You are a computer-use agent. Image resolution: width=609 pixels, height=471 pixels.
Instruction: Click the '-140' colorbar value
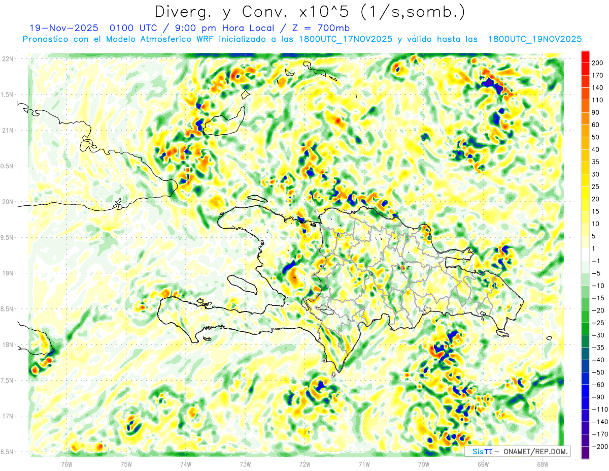(x=600, y=422)
